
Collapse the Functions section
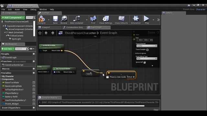(1, 61)
